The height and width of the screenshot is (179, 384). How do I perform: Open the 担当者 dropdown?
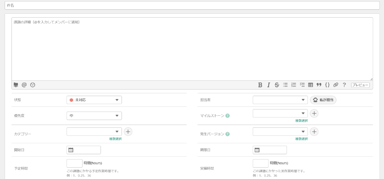280,100
